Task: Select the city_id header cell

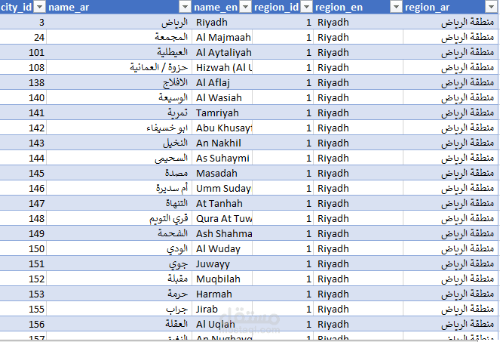Action: 23,7
